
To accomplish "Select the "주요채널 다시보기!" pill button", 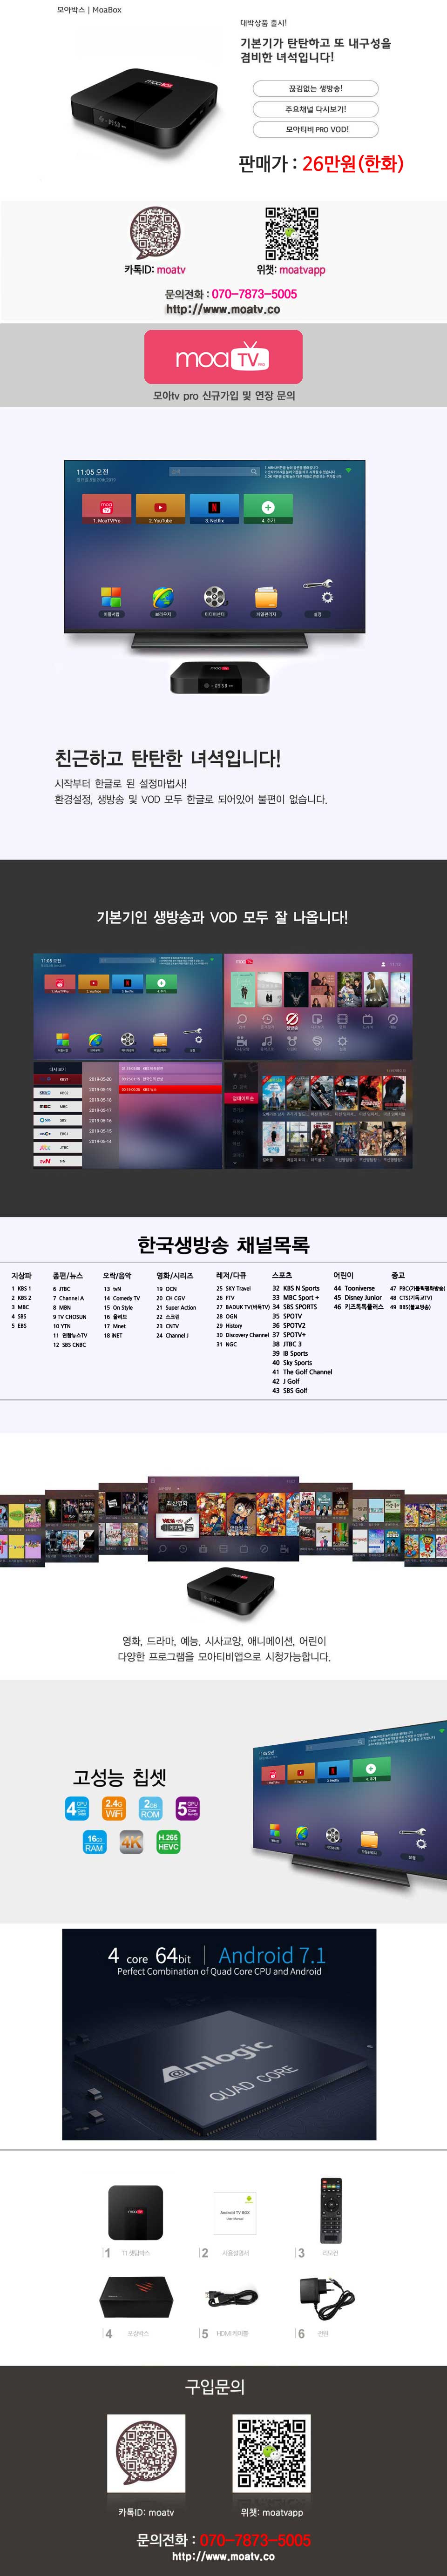I will [x=315, y=109].
